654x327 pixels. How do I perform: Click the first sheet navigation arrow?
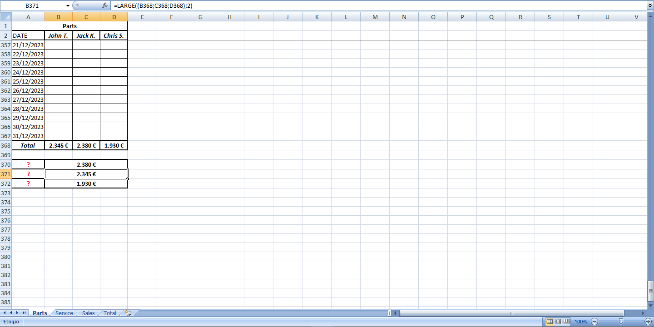4,313
